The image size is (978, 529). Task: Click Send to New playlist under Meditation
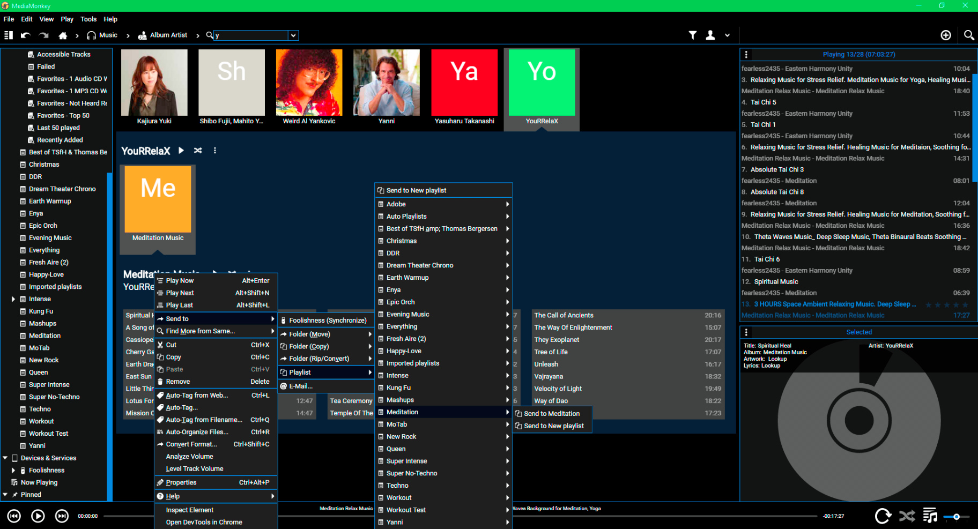tap(553, 426)
